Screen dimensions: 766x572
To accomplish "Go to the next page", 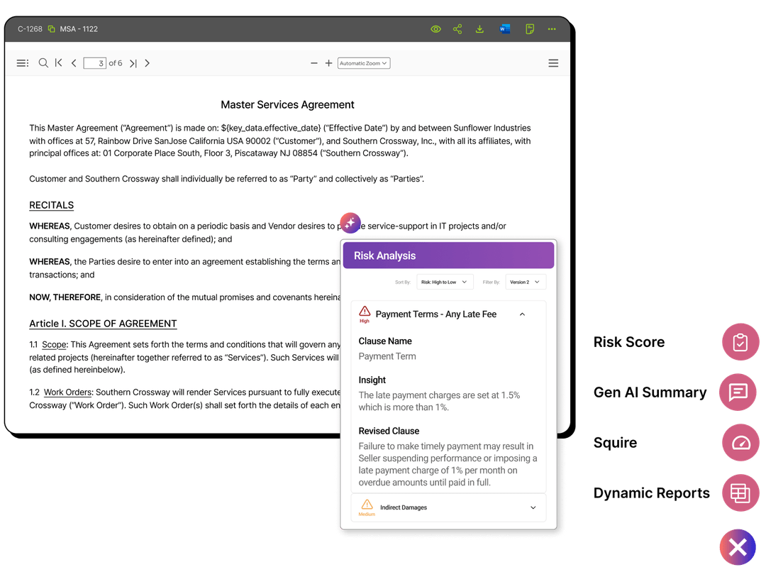I will 147,62.
